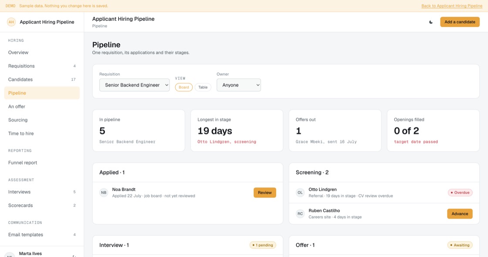Advance Ruben Castilho to the next stage
488x257 pixels.
click(460, 214)
